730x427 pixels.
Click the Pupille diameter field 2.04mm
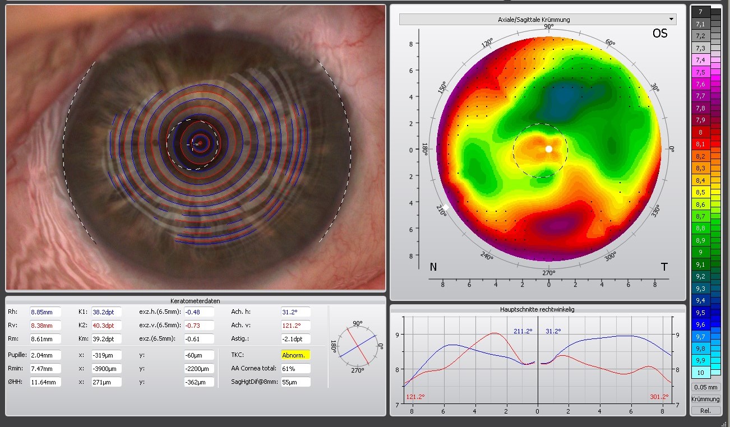45,355
